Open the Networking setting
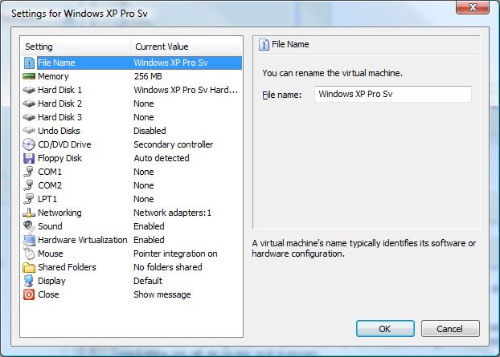500x357 pixels. [x=131, y=213]
